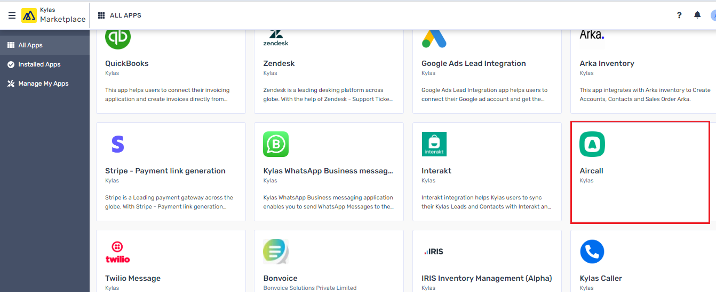This screenshot has height=292, width=716.
Task: Open the user profile avatar
Action: click(x=713, y=15)
